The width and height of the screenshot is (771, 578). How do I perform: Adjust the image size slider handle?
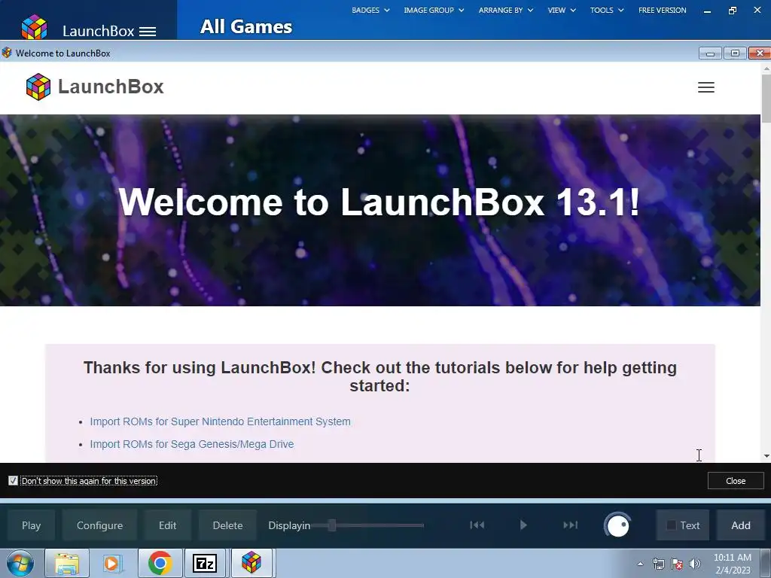tap(332, 525)
